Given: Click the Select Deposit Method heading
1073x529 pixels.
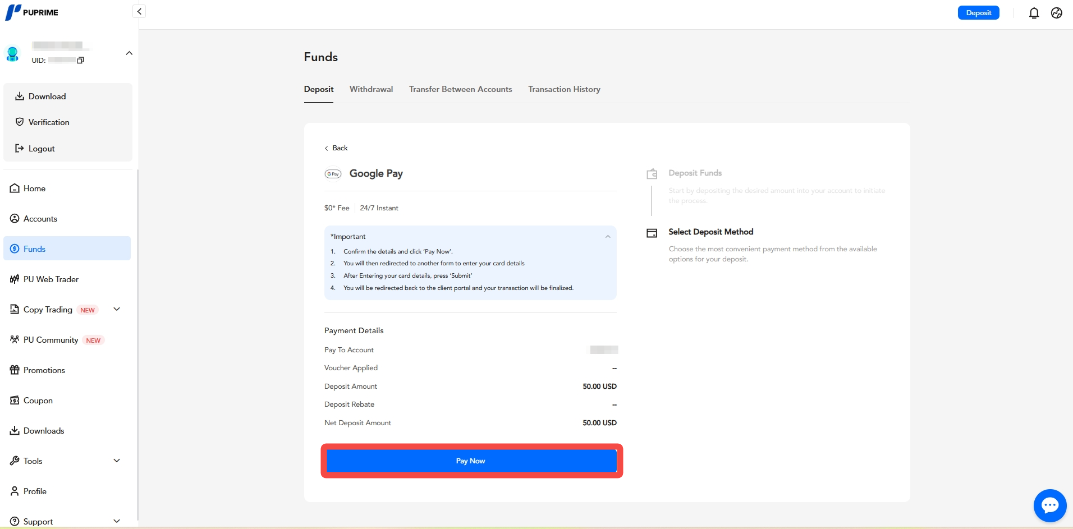Looking at the screenshot, I should coord(710,232).
